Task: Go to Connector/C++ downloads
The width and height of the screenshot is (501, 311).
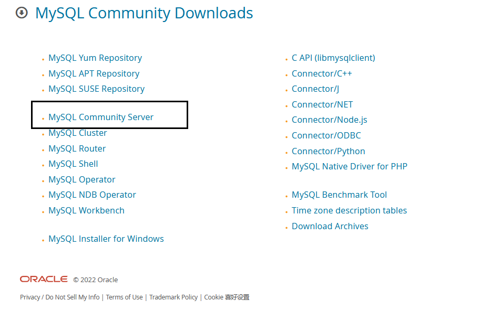Action: tap(322, 73)
